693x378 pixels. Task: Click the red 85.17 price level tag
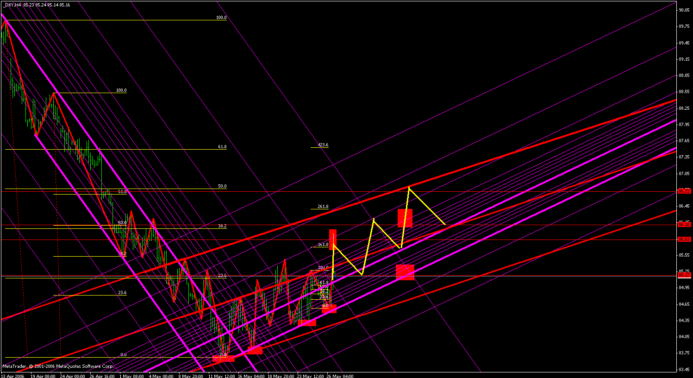pyautogui.click(x=685, y=275)
